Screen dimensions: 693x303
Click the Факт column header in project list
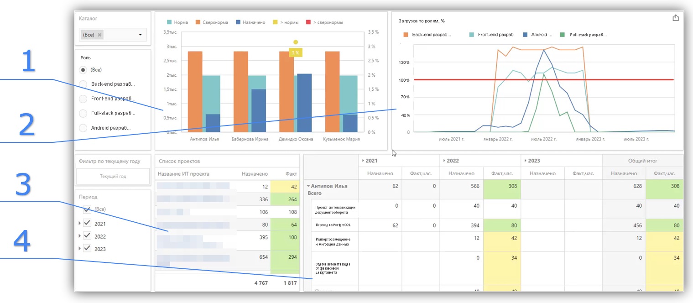pyautogui.click(x=291, y=174)
